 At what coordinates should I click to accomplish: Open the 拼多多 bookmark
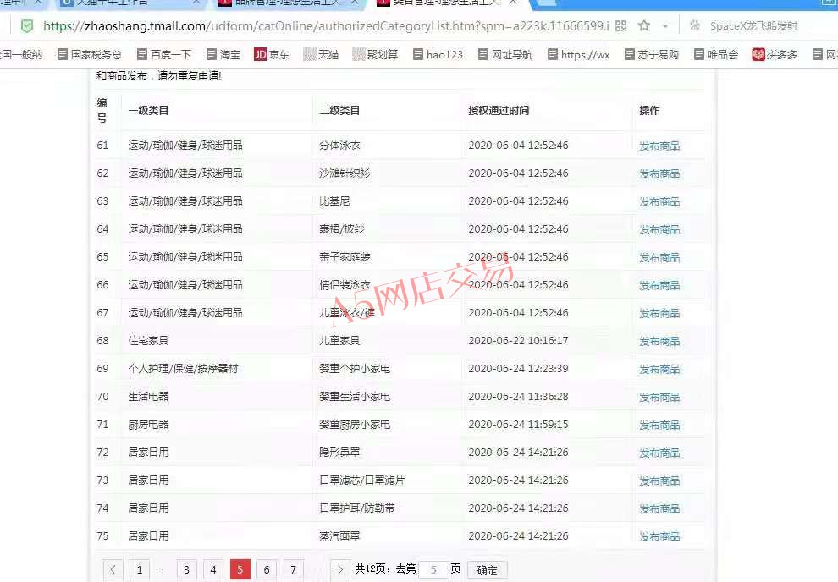tap(774, 54)
